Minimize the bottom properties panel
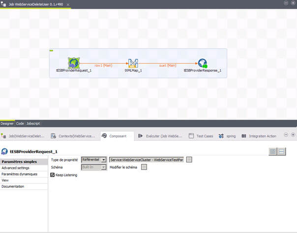The height and width of the screenshot is (233, 297). (286, 135)
